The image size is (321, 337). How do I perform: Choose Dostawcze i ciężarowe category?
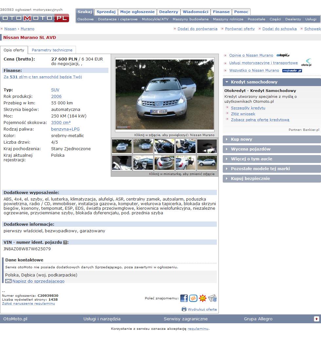coord(118,19)
